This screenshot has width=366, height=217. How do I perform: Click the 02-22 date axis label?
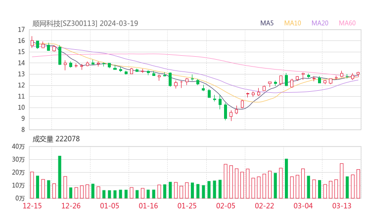pos(265,206)
